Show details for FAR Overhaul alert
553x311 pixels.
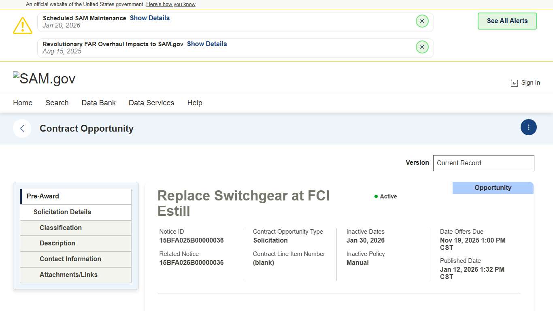tap(206, 44)
